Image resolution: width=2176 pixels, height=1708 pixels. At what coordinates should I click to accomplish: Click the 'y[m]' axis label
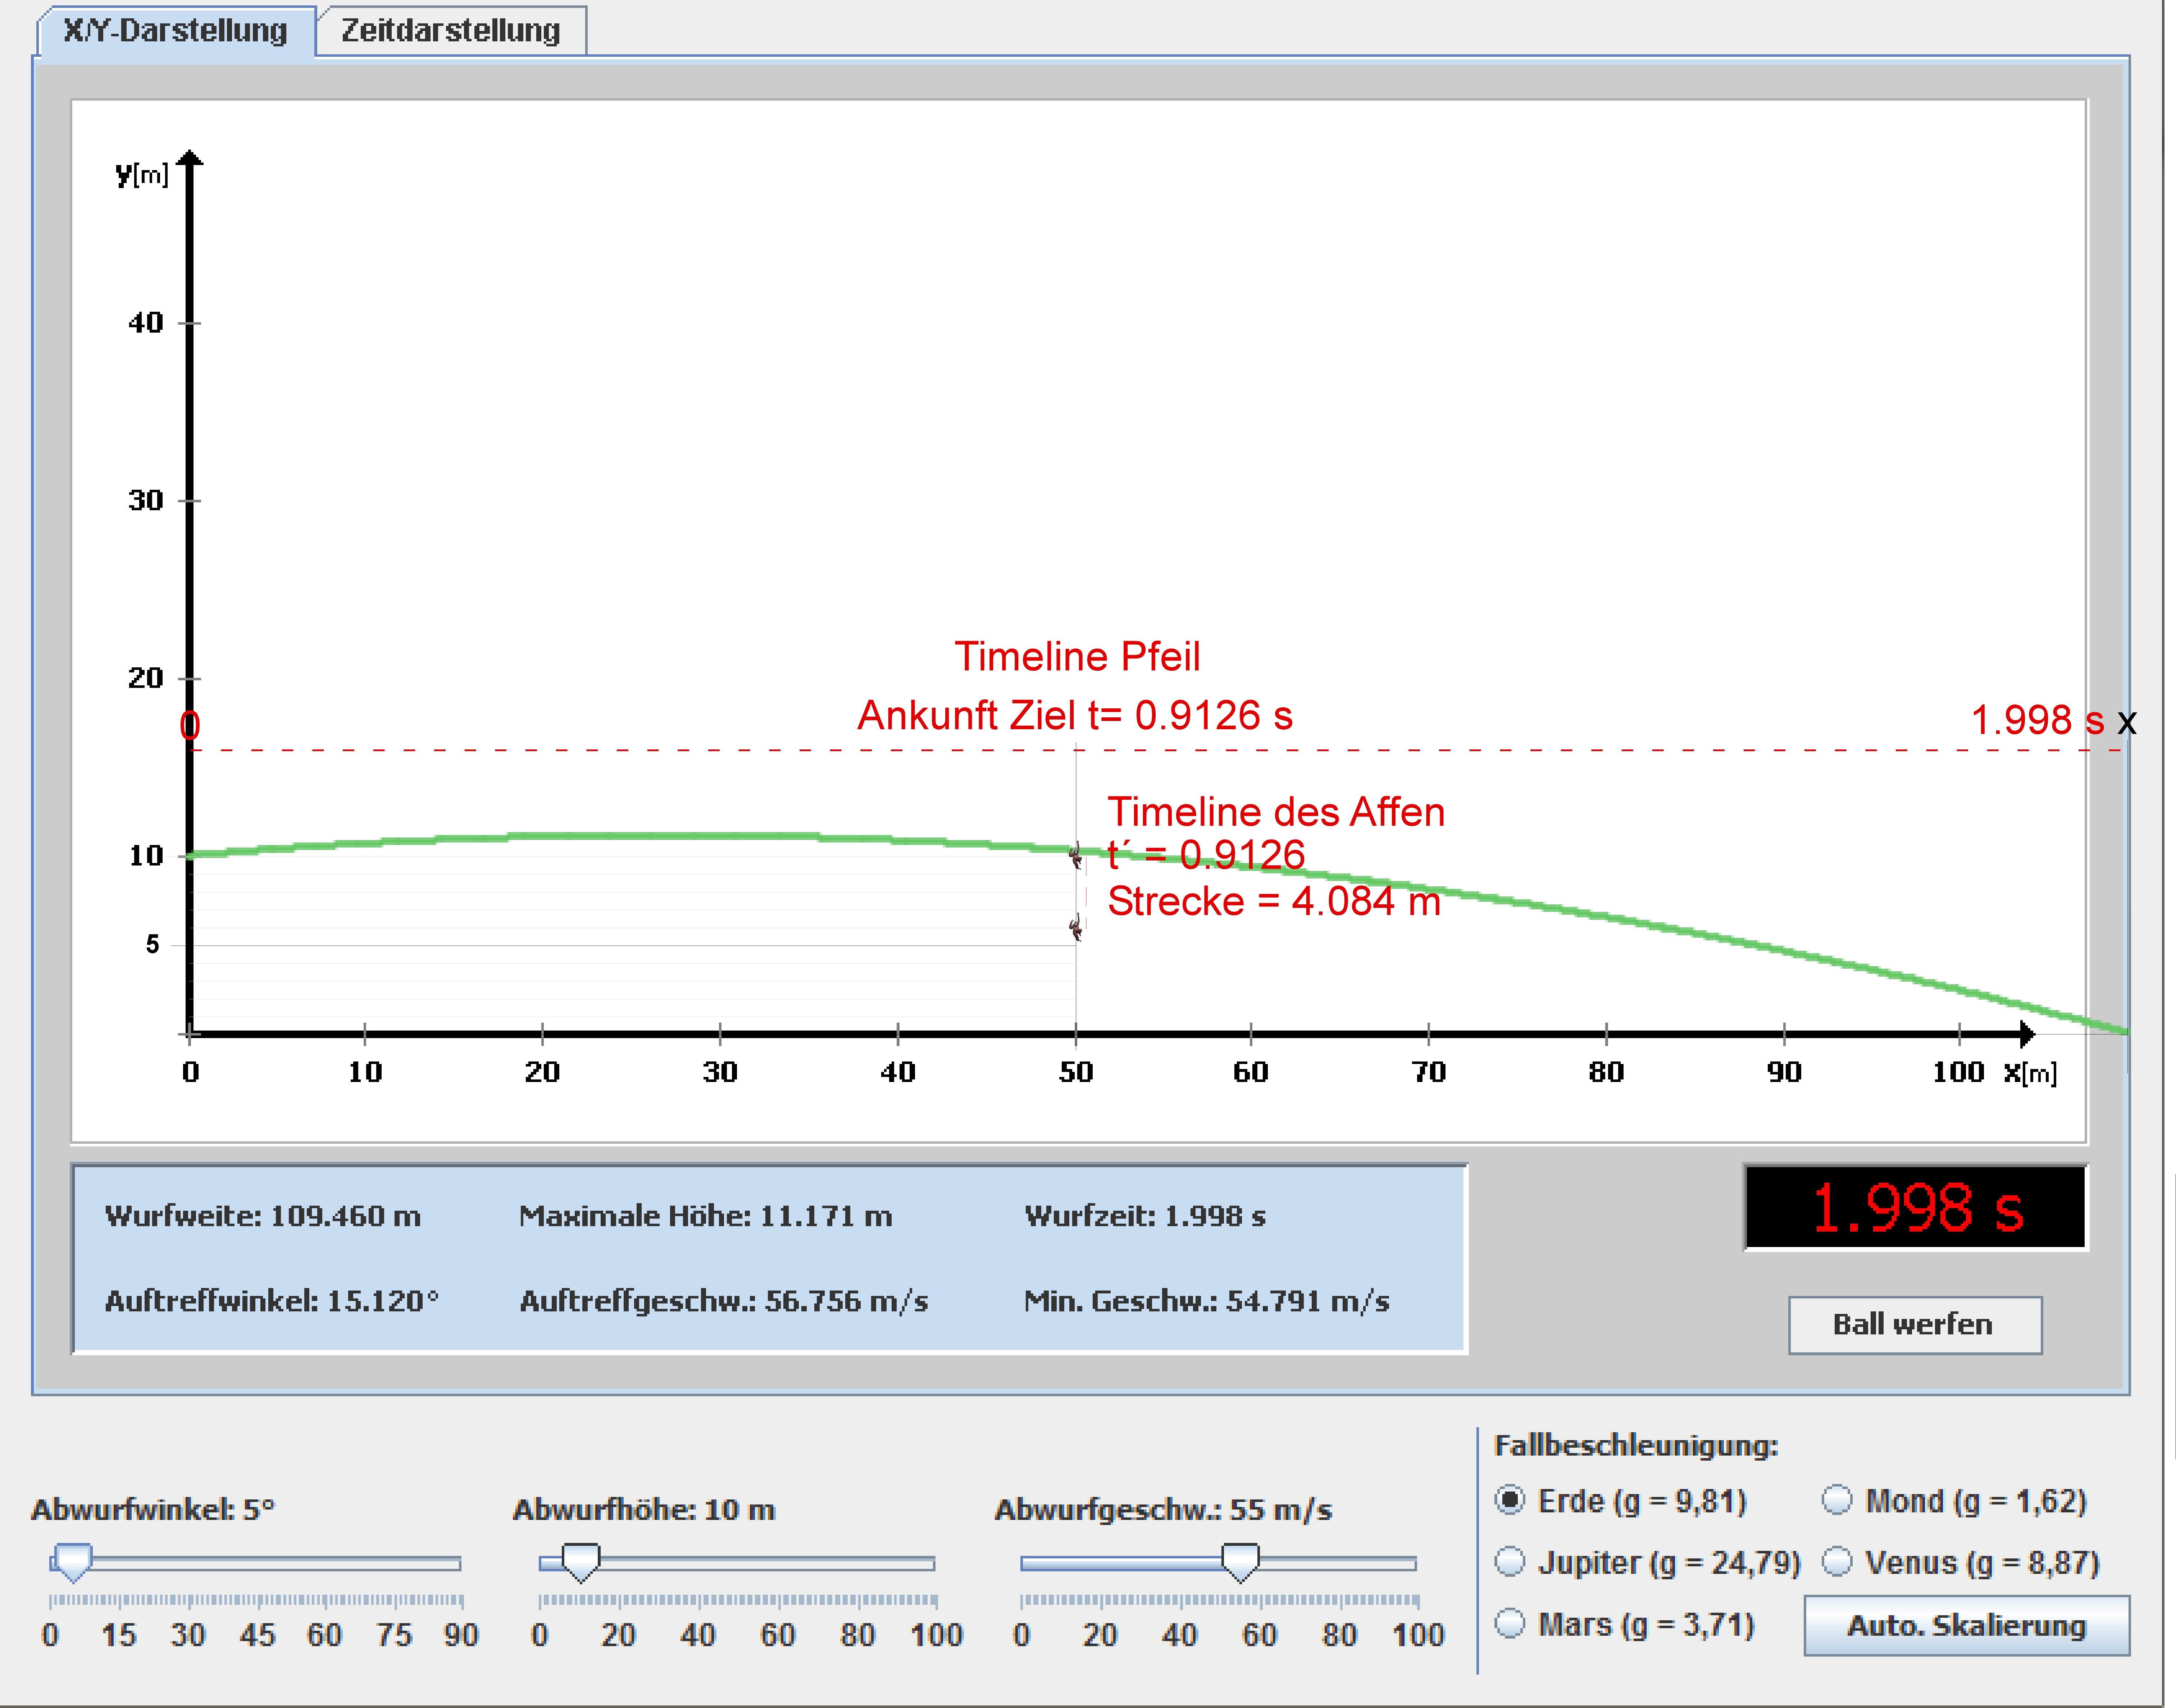(x=142, y=175)
